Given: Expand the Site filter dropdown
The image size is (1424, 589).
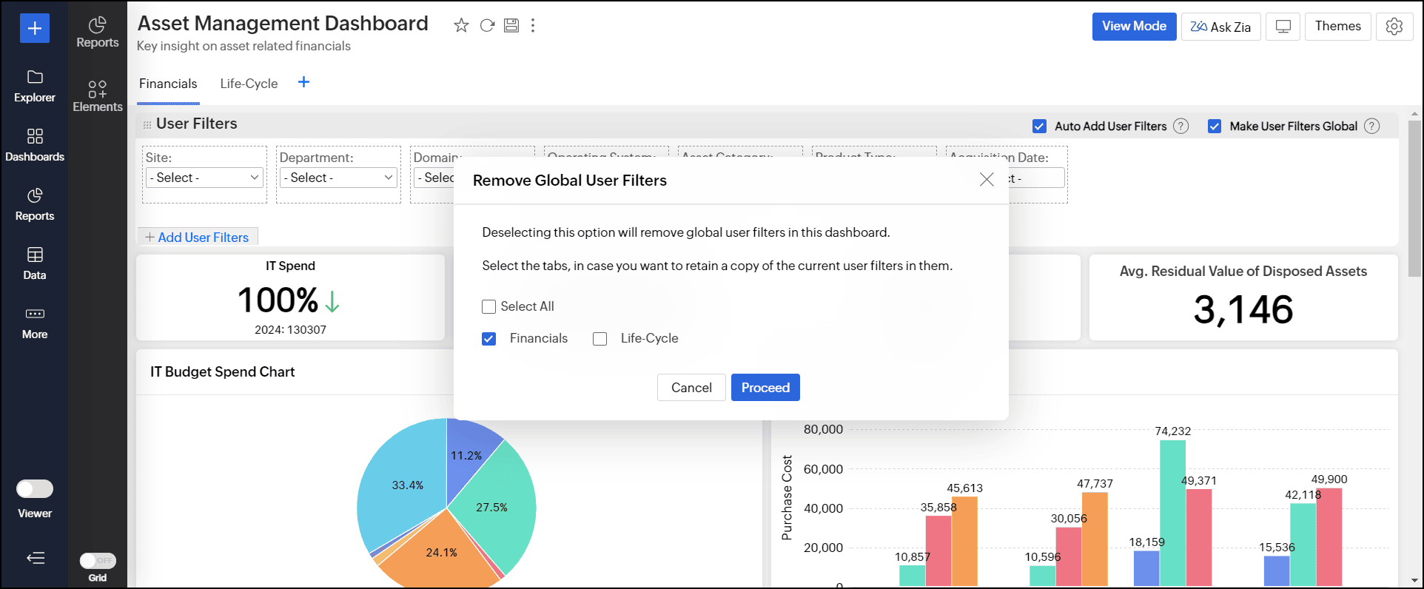Looking at the screenshot, I should point(204,178).
